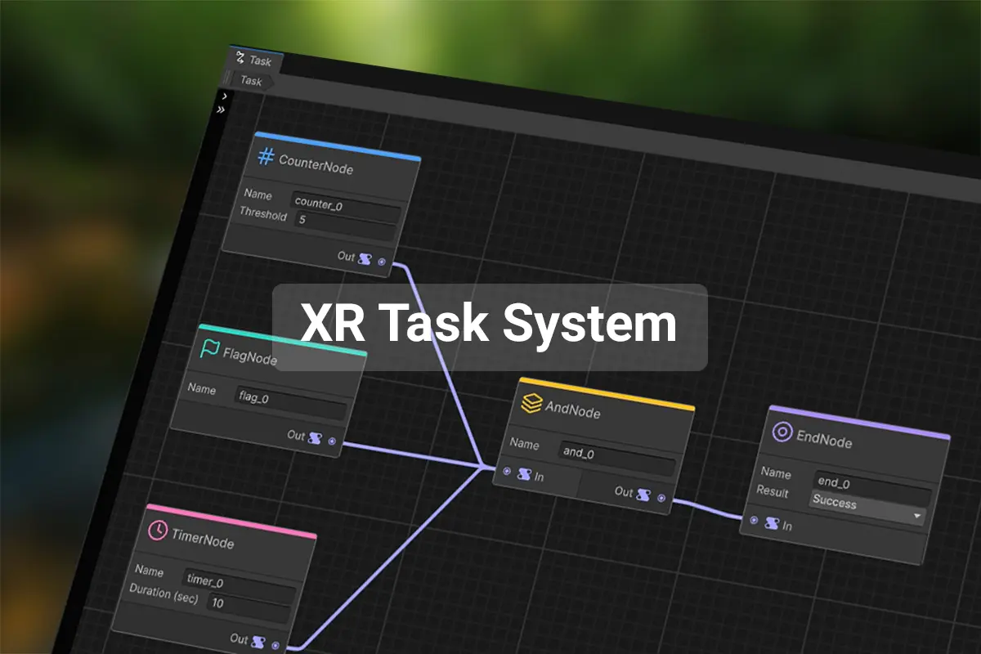This screenshot has width=981, height=654.
Task: Select the AndNode title
Action: click(x=573, y=410)
